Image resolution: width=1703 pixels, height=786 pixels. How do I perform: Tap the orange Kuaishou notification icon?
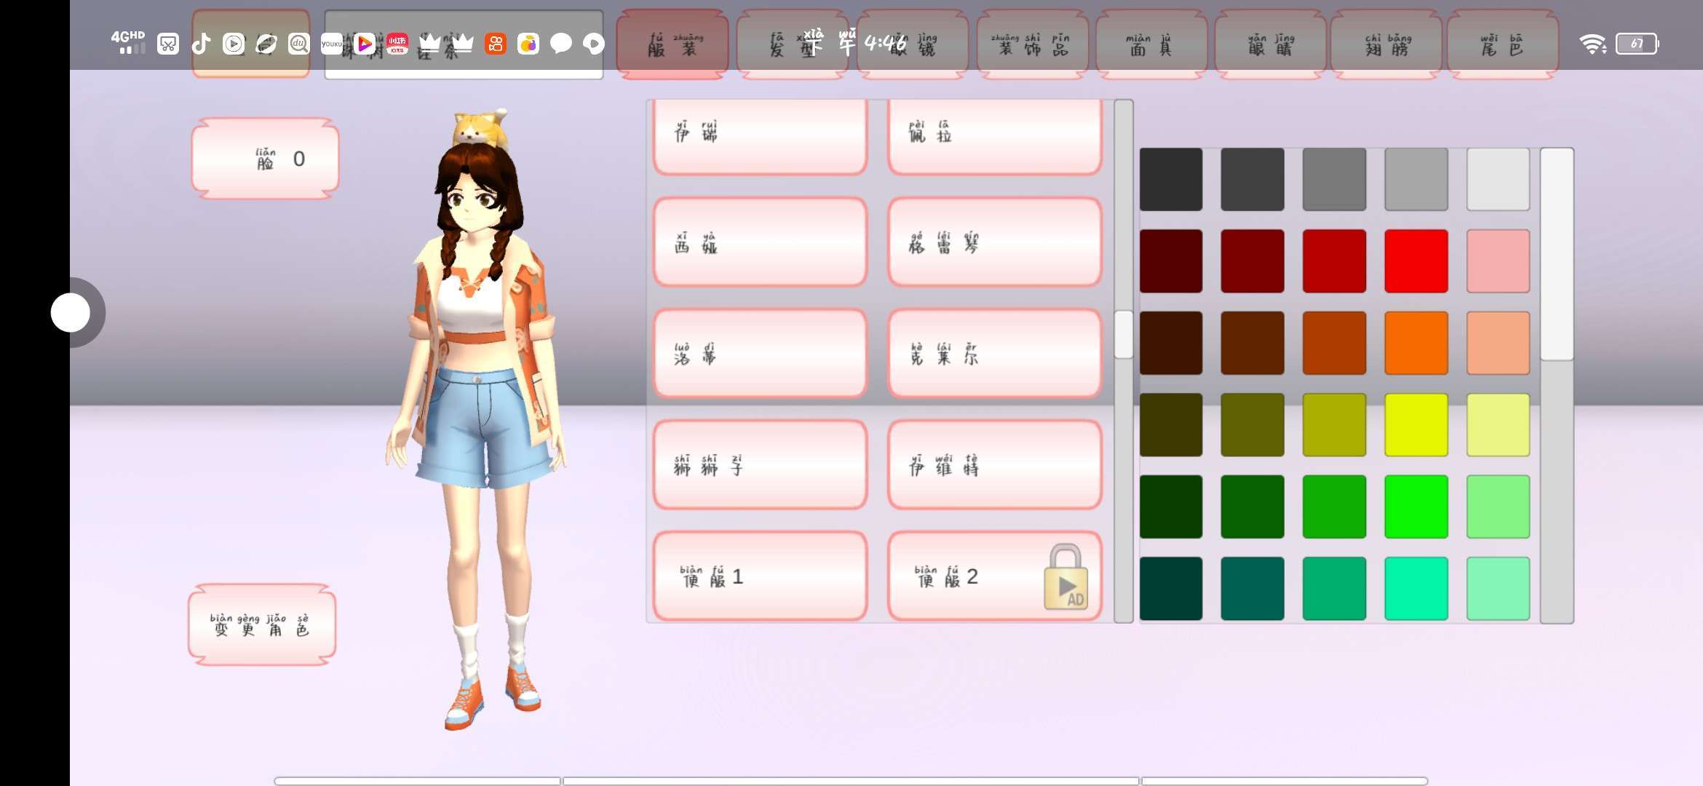point(495,44)
